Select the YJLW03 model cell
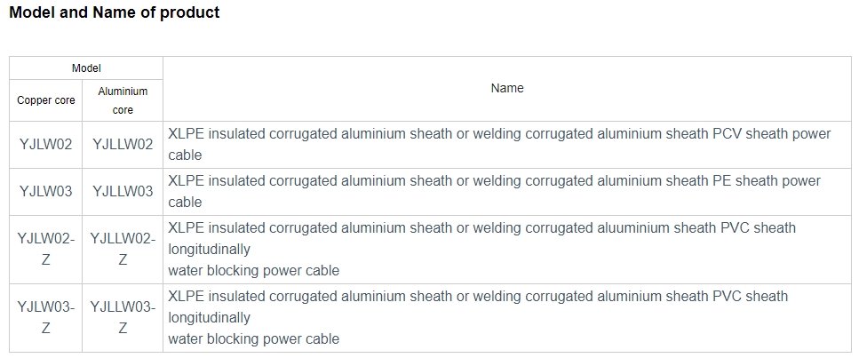Screen dimensions: 859x358 click(46, 192)
